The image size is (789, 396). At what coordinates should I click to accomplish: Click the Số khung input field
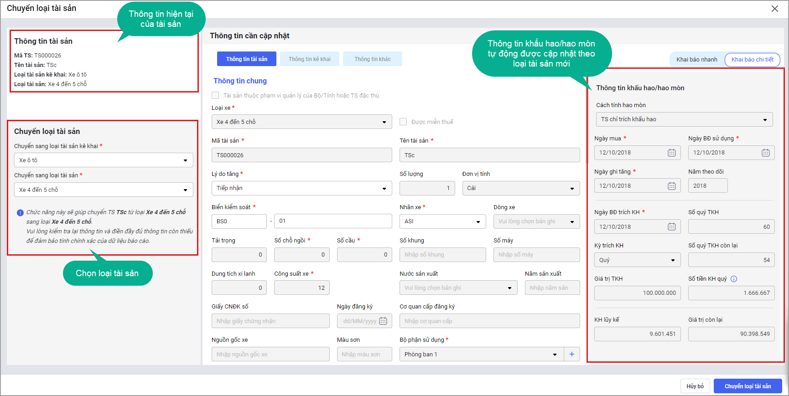coord(442,255)
